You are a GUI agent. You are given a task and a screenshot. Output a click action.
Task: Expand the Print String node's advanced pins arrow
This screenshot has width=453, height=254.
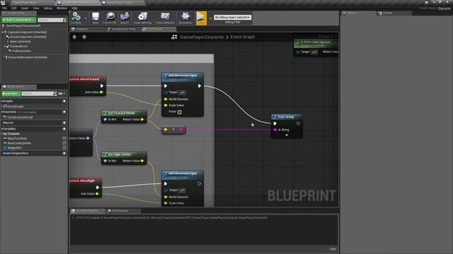pyautogui.click(x=287, y=135)
